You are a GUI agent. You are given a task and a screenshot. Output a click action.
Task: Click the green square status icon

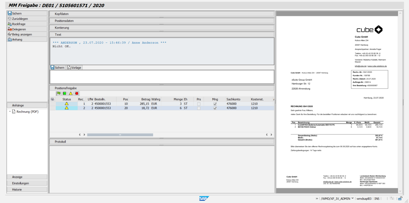point(65,94)
